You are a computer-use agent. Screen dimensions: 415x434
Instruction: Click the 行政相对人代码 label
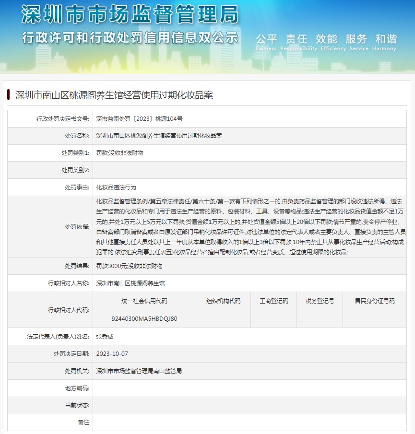pyautogui.click(x=69, y=310)
